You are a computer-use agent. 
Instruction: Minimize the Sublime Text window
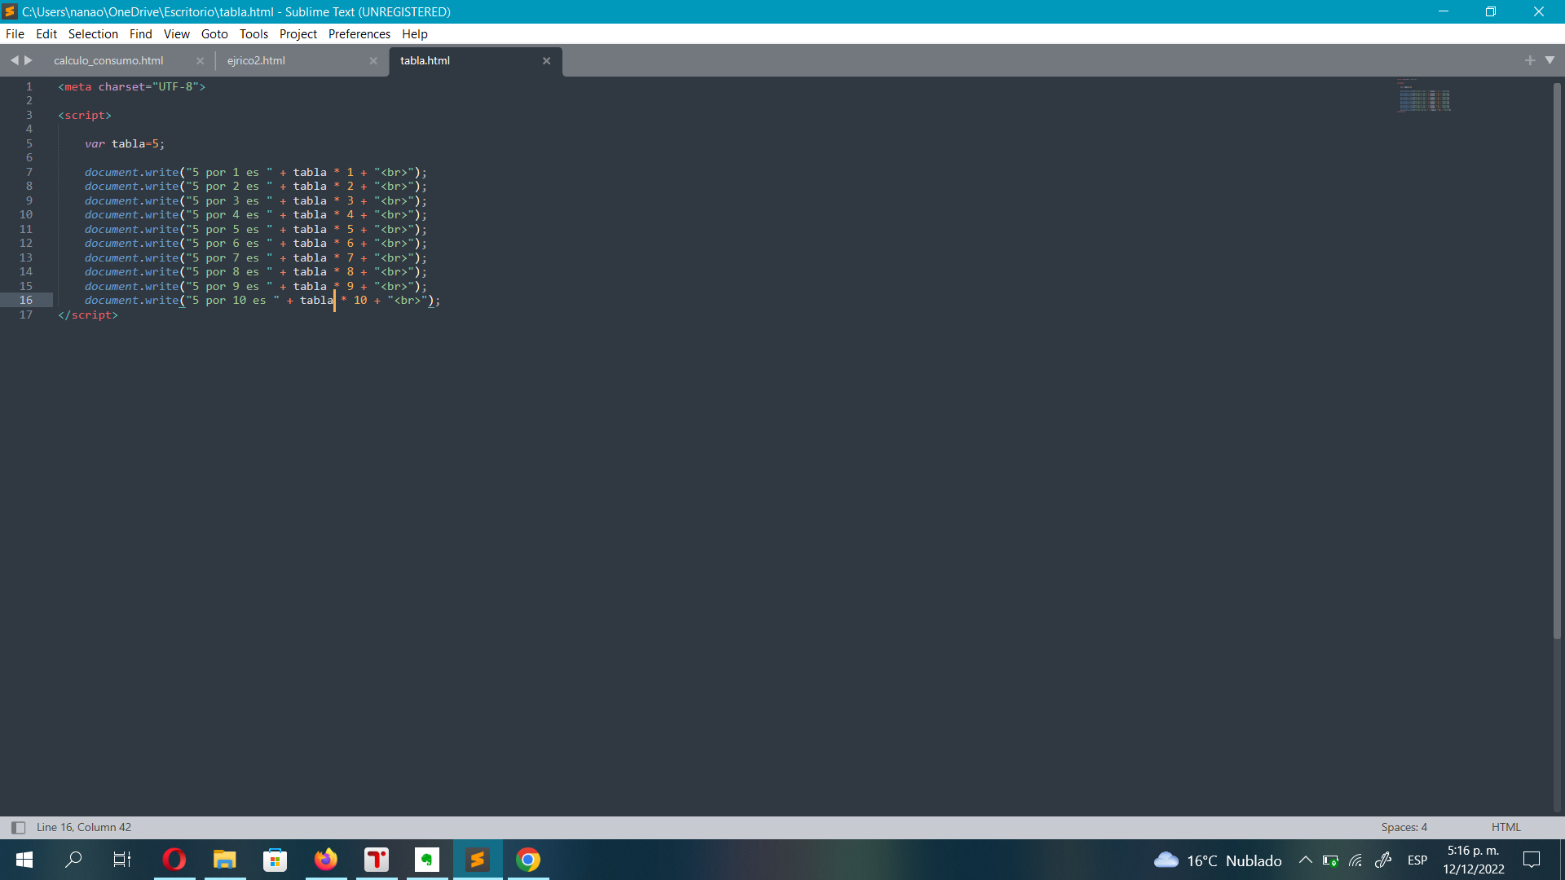(1444, 11)
